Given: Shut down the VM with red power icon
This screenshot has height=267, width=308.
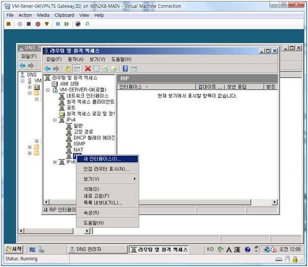Looking at the screenshot, I should (38, 24).
